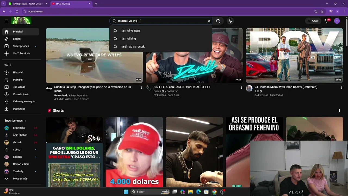Open the Gaston y Kiara subscription
Screen dimensions: 348x196
21,164
